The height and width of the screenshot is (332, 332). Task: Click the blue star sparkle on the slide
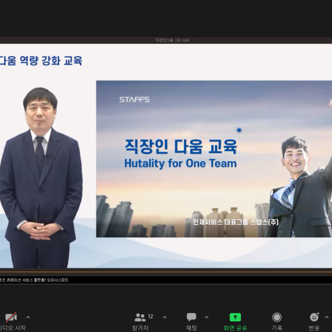[x=239, y=130]
